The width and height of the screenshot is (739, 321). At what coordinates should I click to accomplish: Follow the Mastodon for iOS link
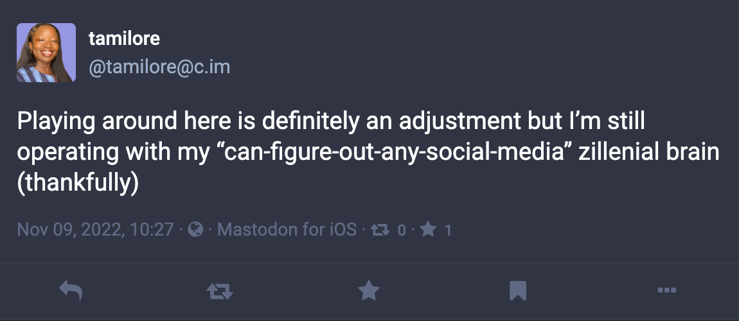coord(287,229)
